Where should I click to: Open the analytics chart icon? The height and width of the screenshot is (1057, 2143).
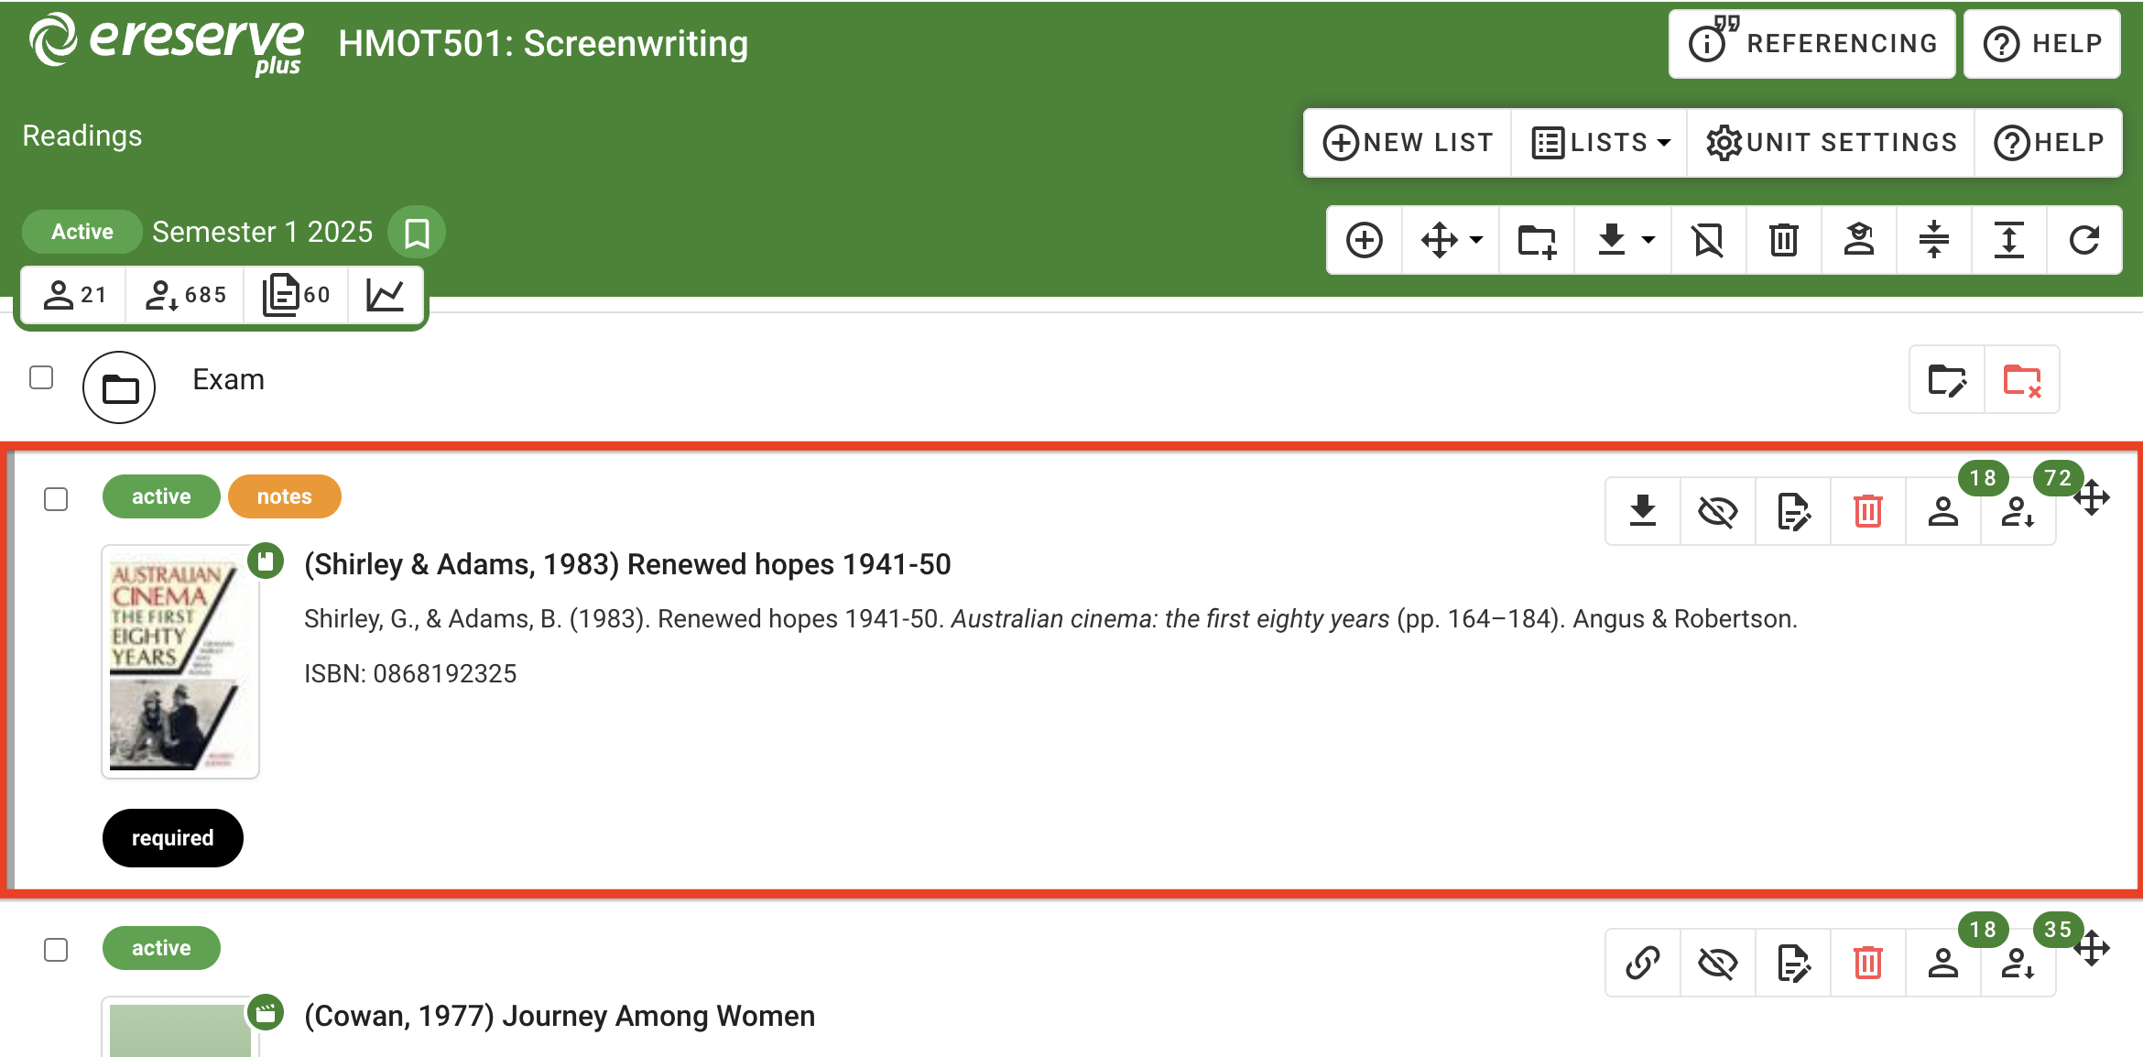click(385, 295)
